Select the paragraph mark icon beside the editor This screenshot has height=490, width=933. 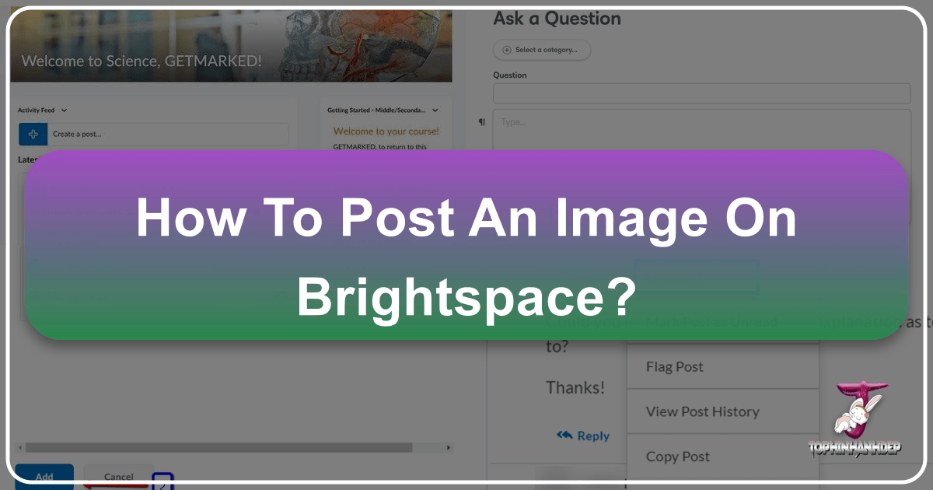(x=482, y=122)
